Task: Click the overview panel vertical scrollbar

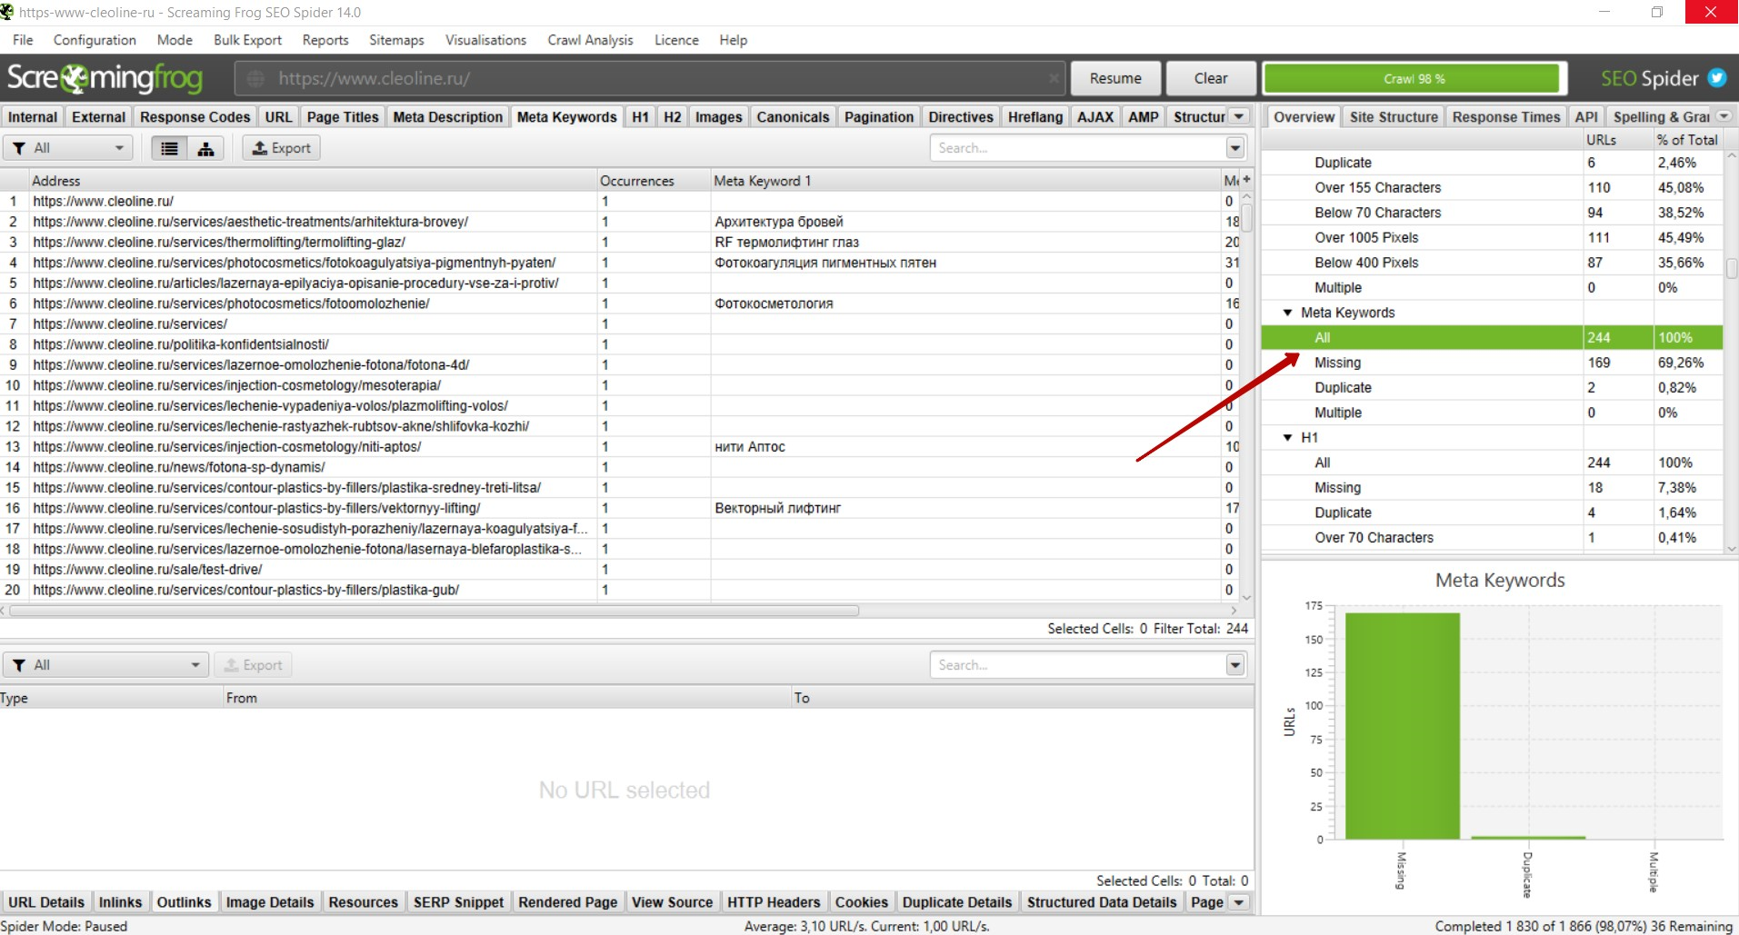Action: 1732,269
